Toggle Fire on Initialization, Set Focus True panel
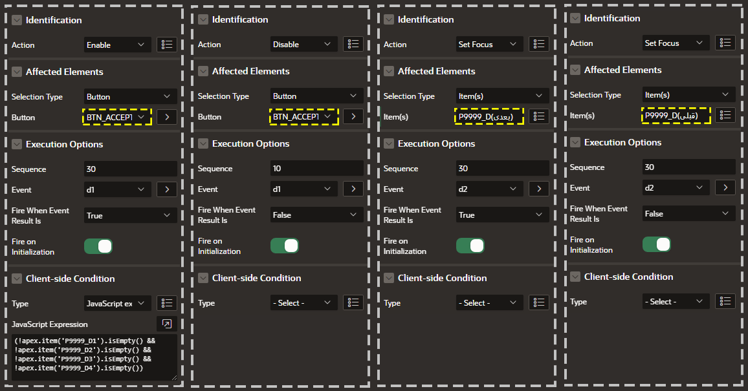Image resolution: width=748 pixels, height=391 pixels. [470, 246]
